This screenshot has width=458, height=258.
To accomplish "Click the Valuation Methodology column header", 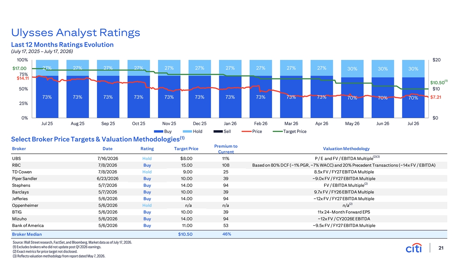I will (x=346, y=148).
